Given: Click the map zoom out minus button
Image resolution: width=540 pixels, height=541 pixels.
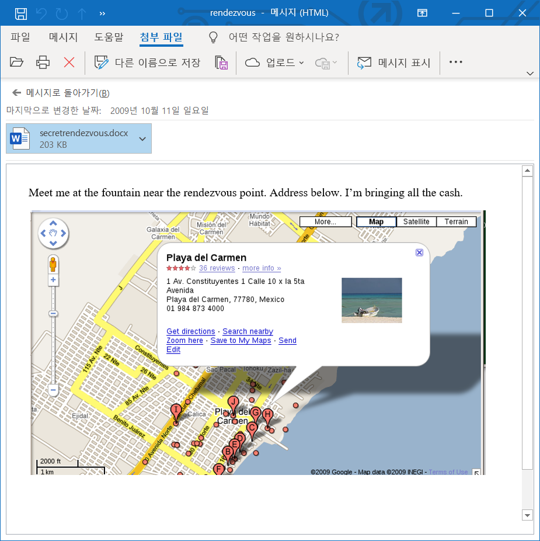Looking at the screenshot, I should [53, 390].
